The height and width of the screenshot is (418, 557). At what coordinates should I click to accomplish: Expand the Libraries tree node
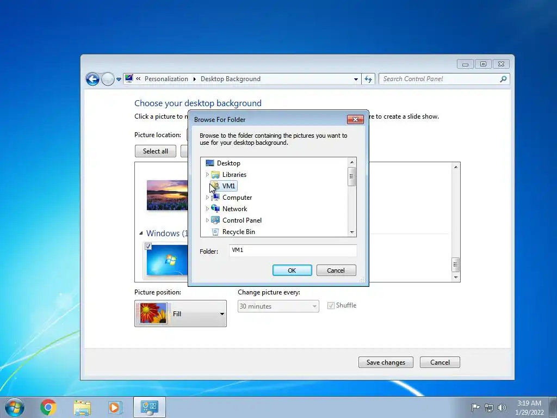coord(207,175)
